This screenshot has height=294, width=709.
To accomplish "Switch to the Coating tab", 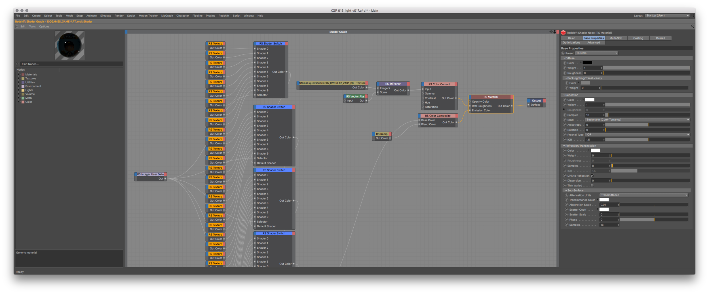I will pyautogui.click(x=638, y=38).
